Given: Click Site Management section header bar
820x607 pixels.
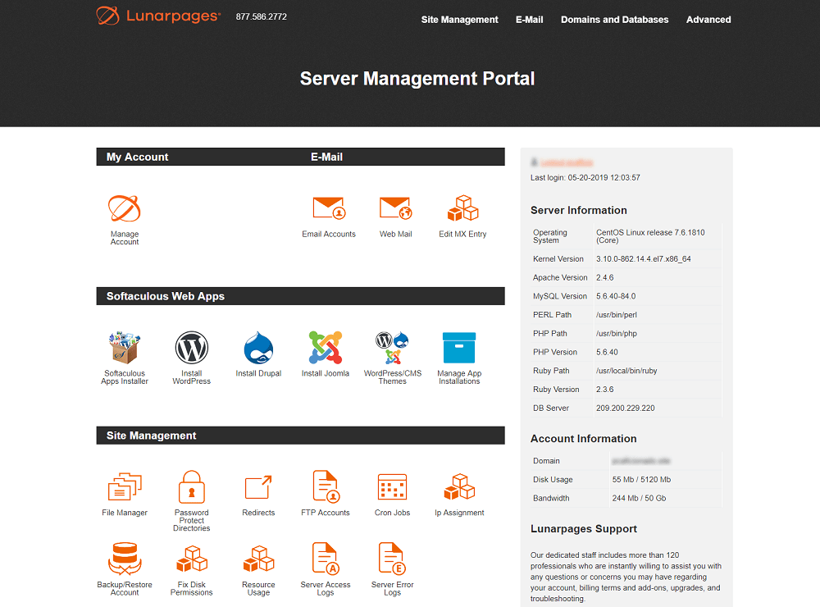Looking at the screenshot, I should pos(301,436).
